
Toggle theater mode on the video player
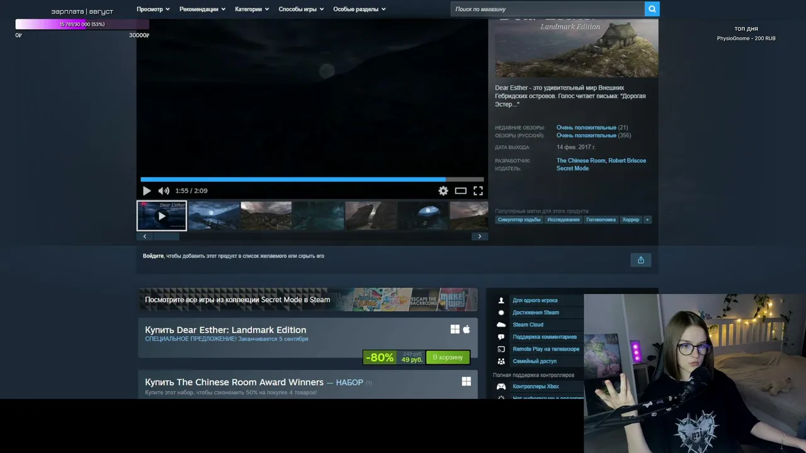tap(461, 191)
